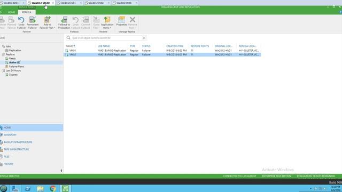Image resolution: width=342 pixels, height=192 pixels.
Task: Click the Windows Start button
Action: pyautogui.click(x=4, y=188)
